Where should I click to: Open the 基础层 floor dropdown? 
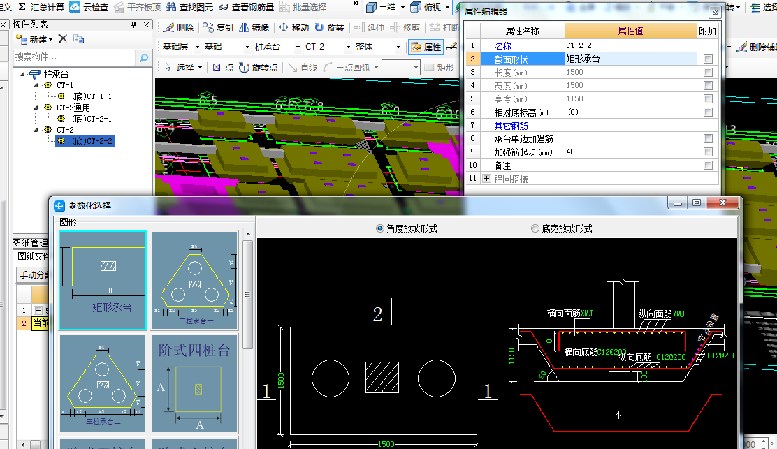point(197,47)
